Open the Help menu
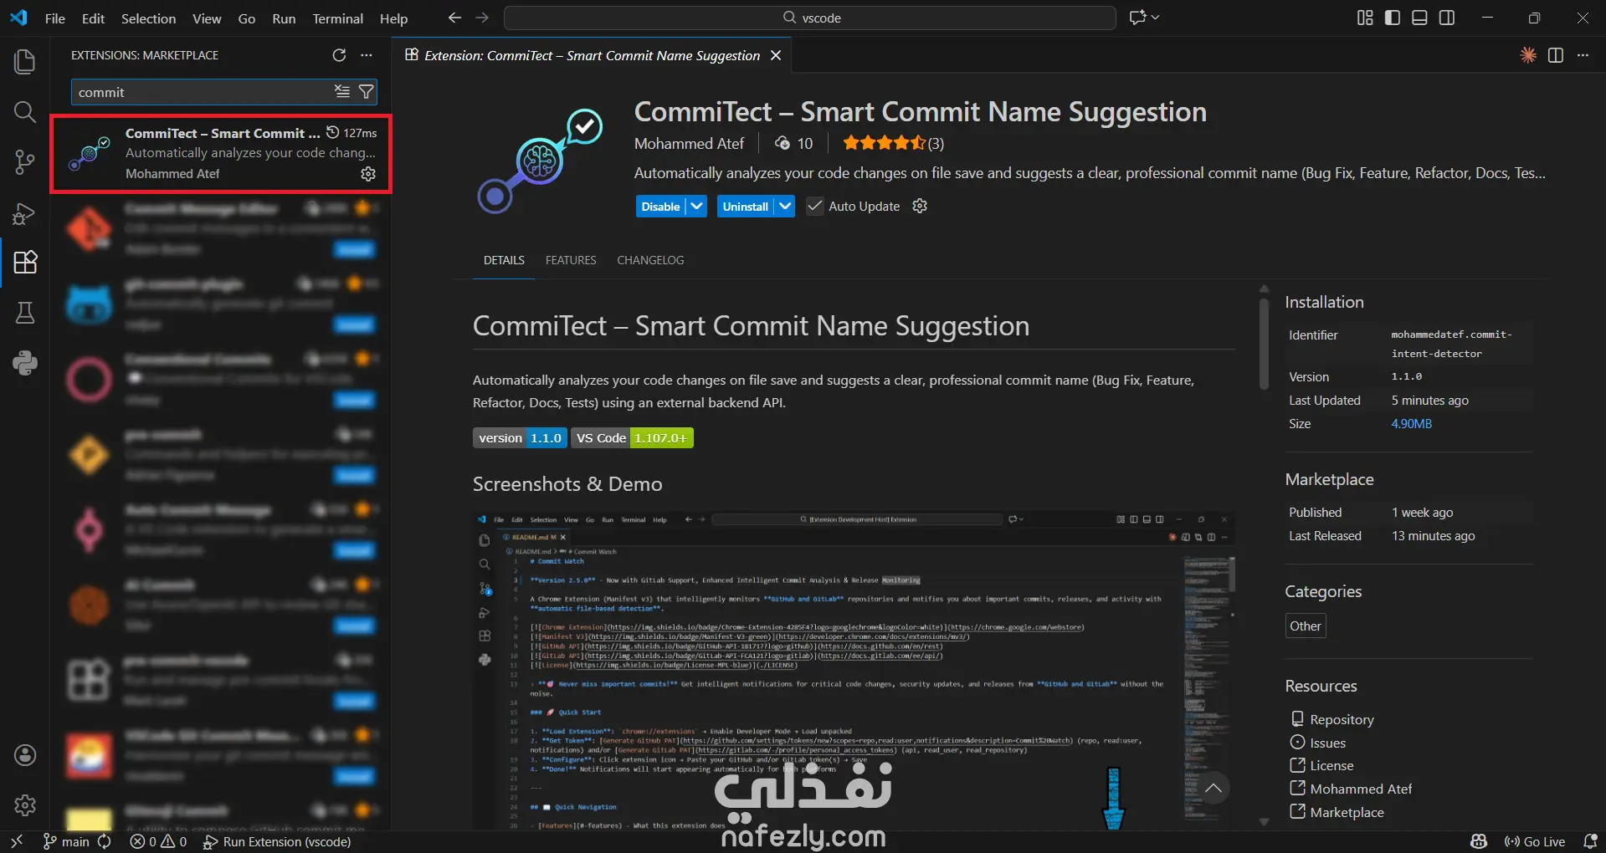Image resolution: width=1606 pixels, height=853 pixels. 393,18
